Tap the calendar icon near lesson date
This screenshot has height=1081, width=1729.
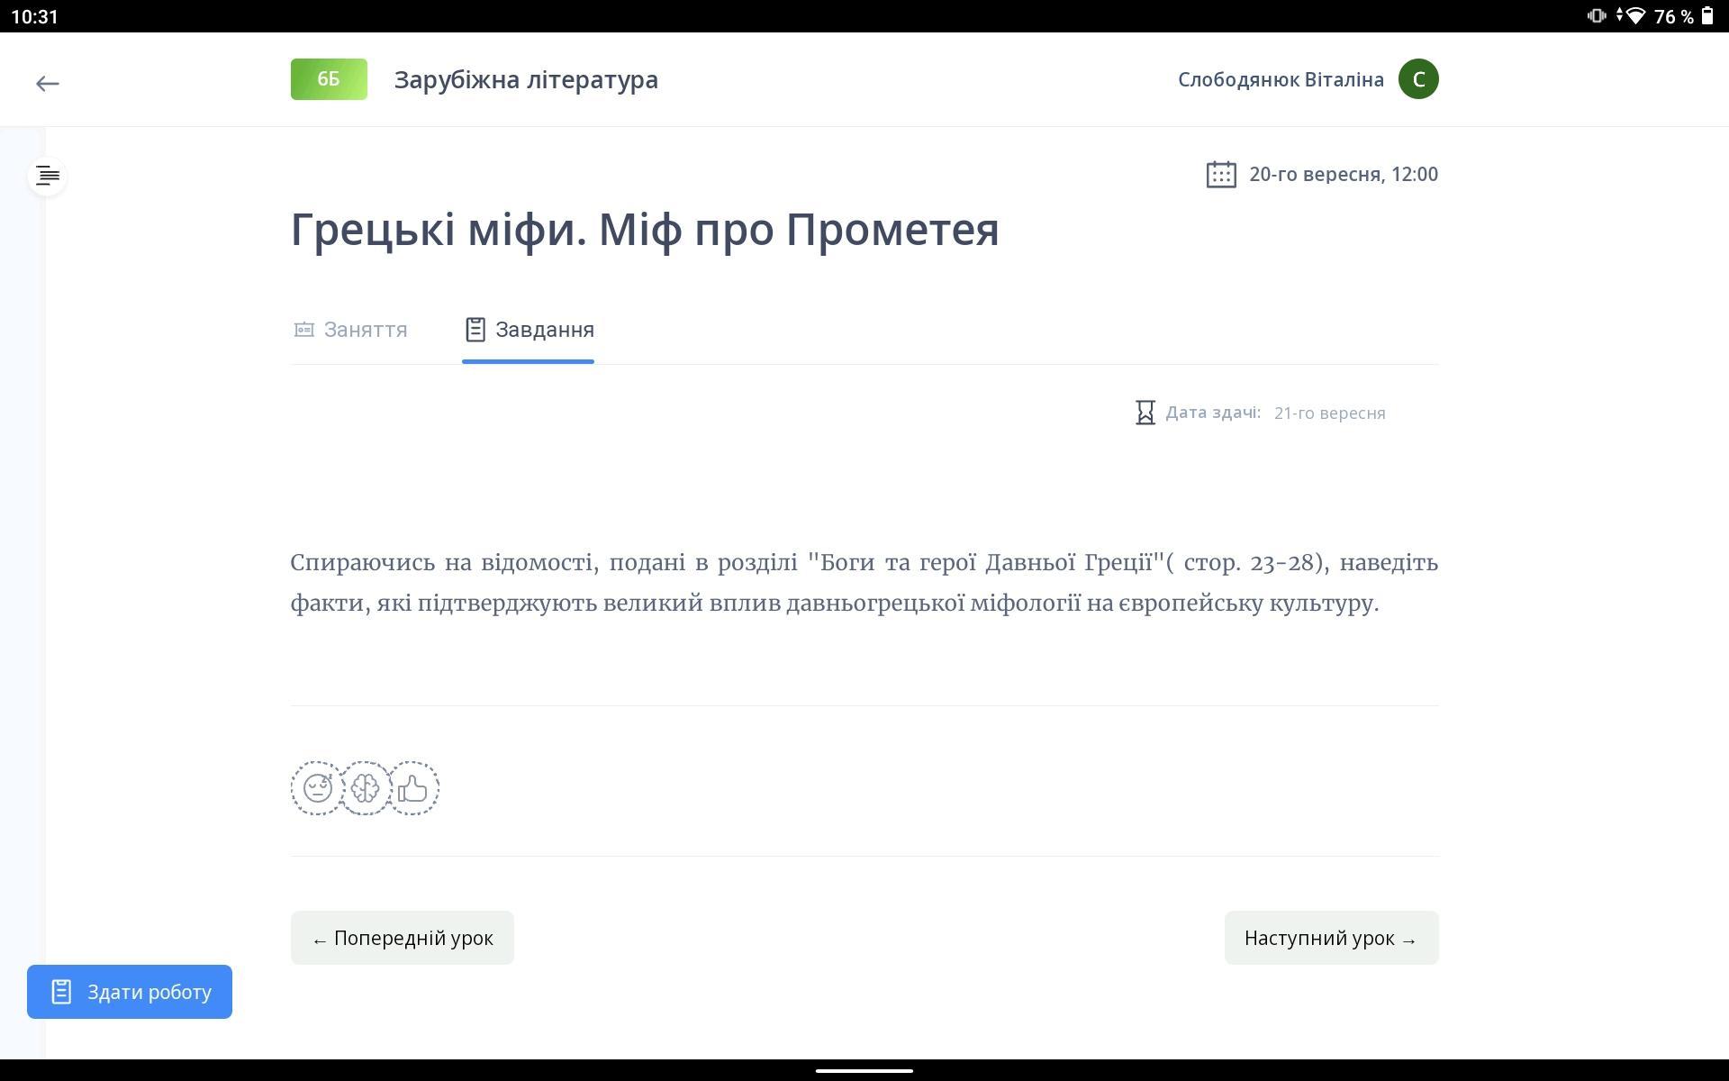click(1220, 175)
